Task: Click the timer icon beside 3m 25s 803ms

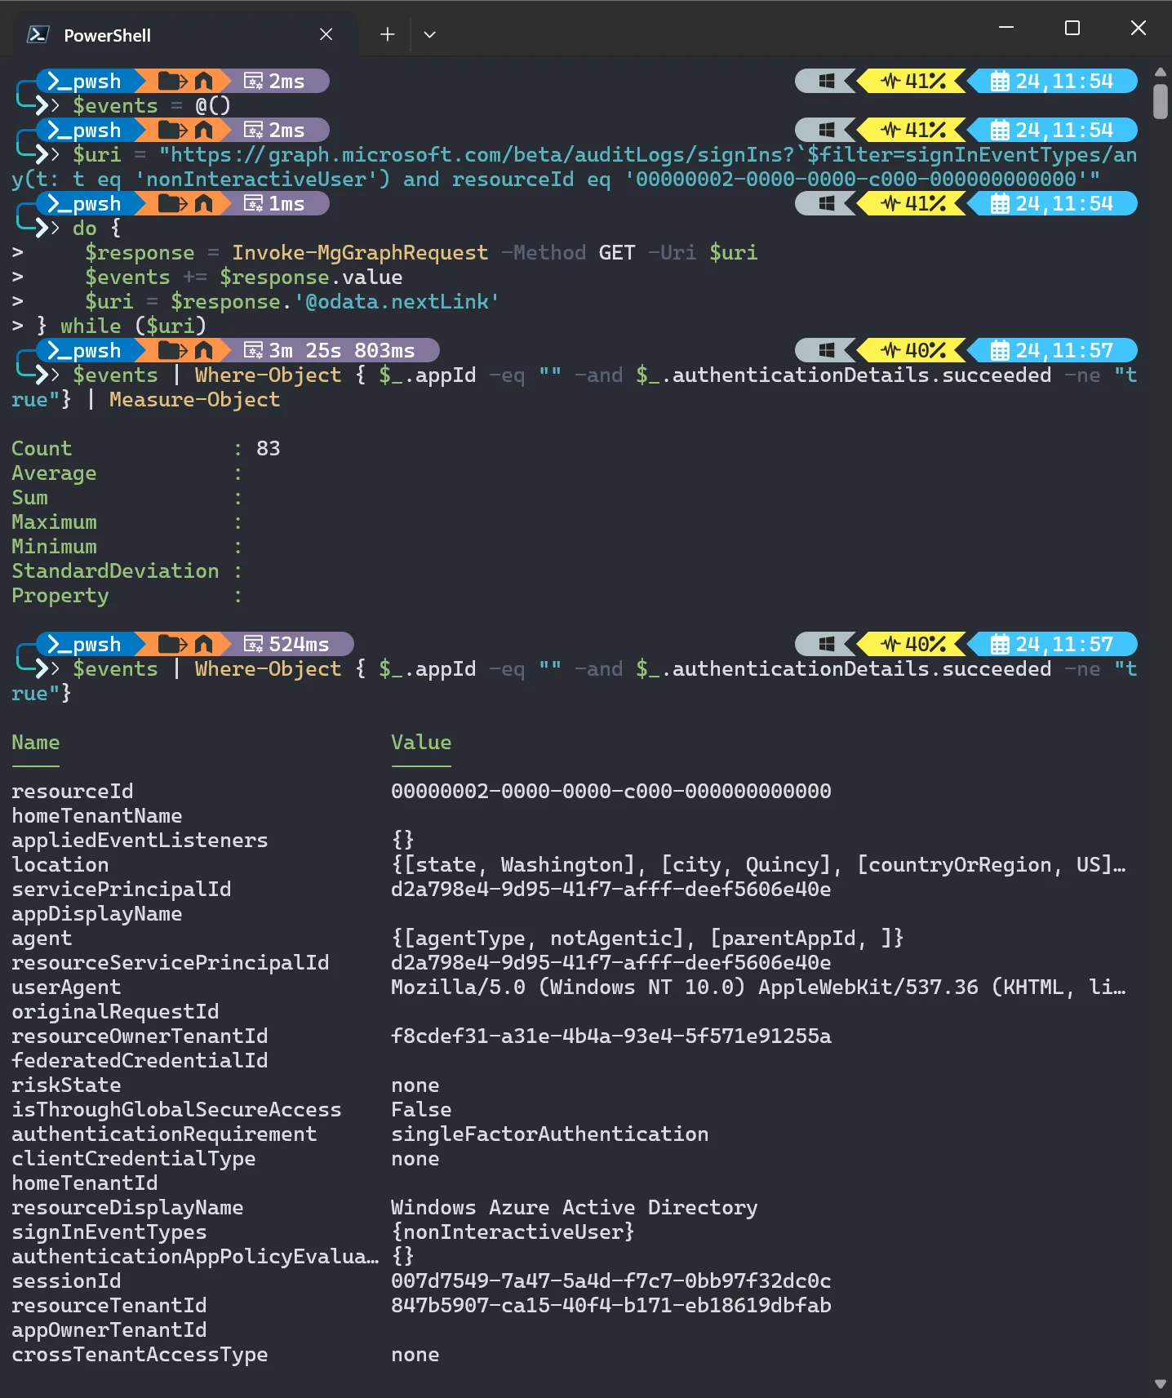Action: coord(253,351)
